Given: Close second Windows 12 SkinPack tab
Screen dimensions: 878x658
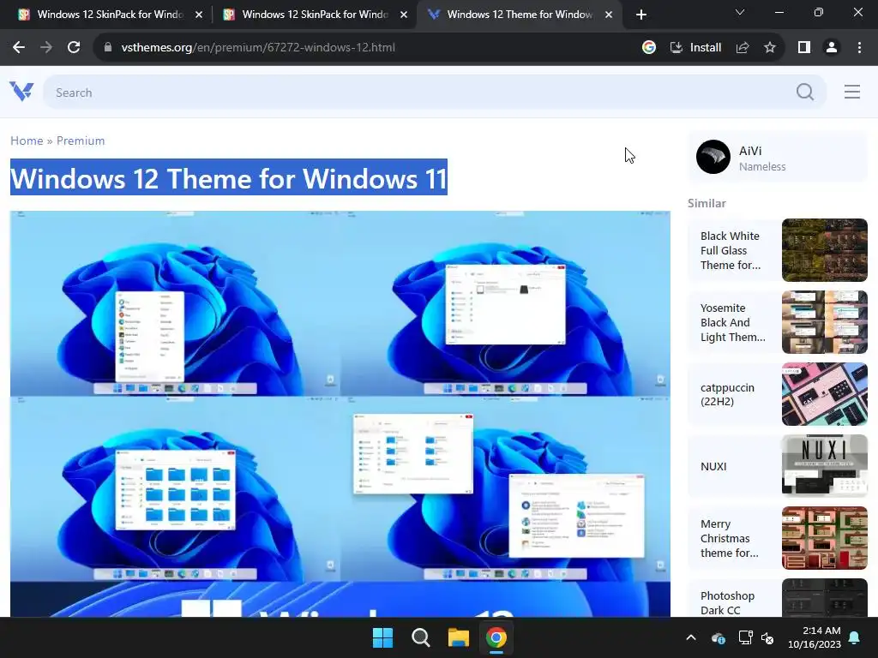Looking at the screenshot, I should click(x=404, y=15).
